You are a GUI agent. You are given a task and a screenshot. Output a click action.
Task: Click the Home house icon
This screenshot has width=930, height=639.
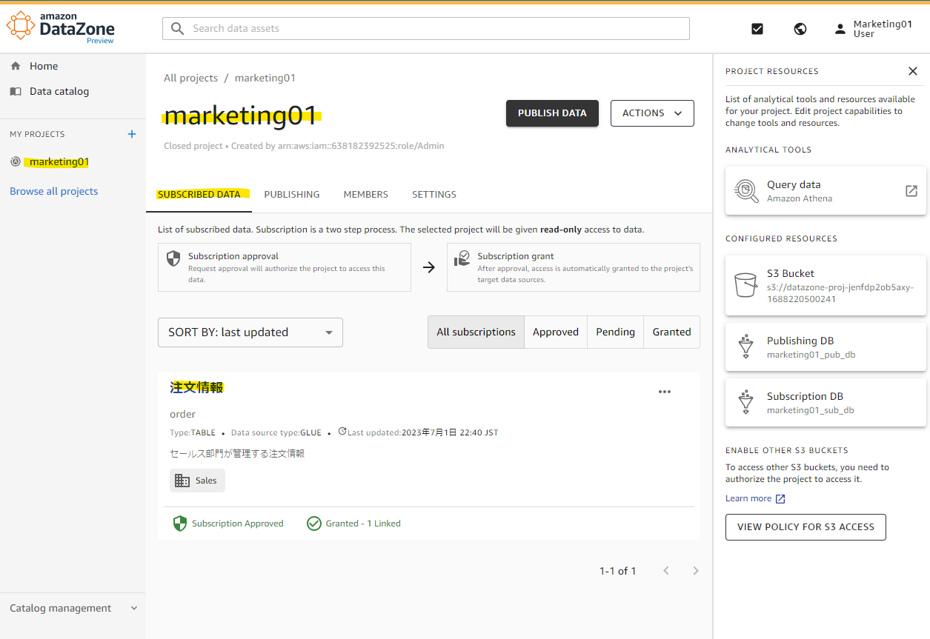click(x=16, y=66)
